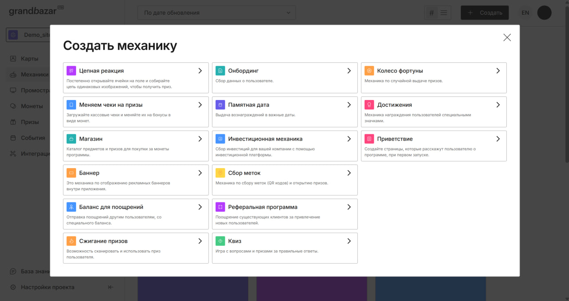Click the purple Цепная реакция icon
Screen dimensions: 569x301
pos(71,71)
